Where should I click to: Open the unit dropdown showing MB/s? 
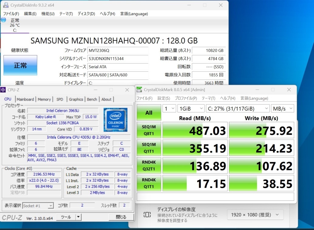coord(282,108)
